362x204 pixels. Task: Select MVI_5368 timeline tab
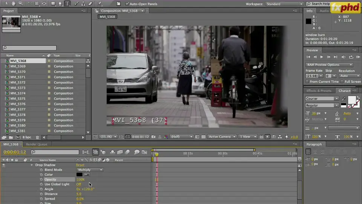(11, 144)
